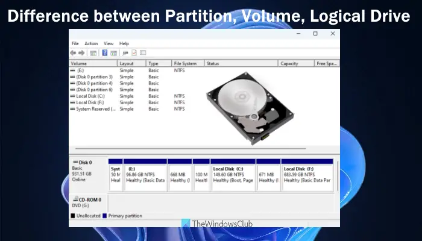Click the drive icon beside Local Disk (C:)
Image resolution: width=422 pixels, height=241 pixels.
tap(72, 96)
